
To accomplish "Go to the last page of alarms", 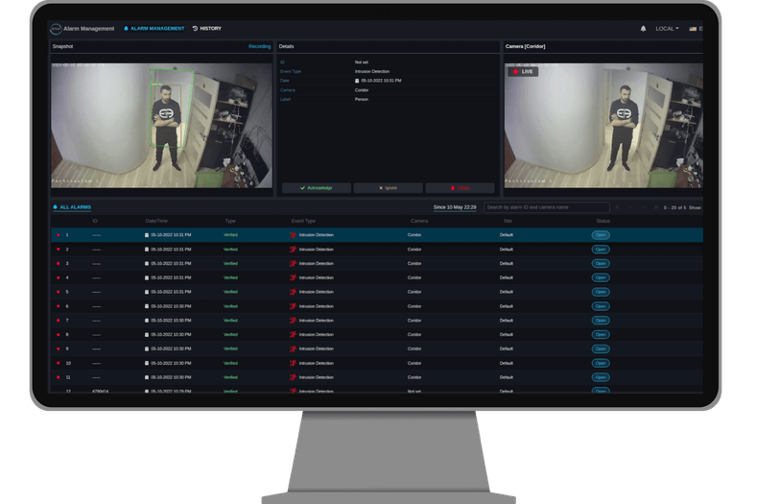I will [656, 207].
